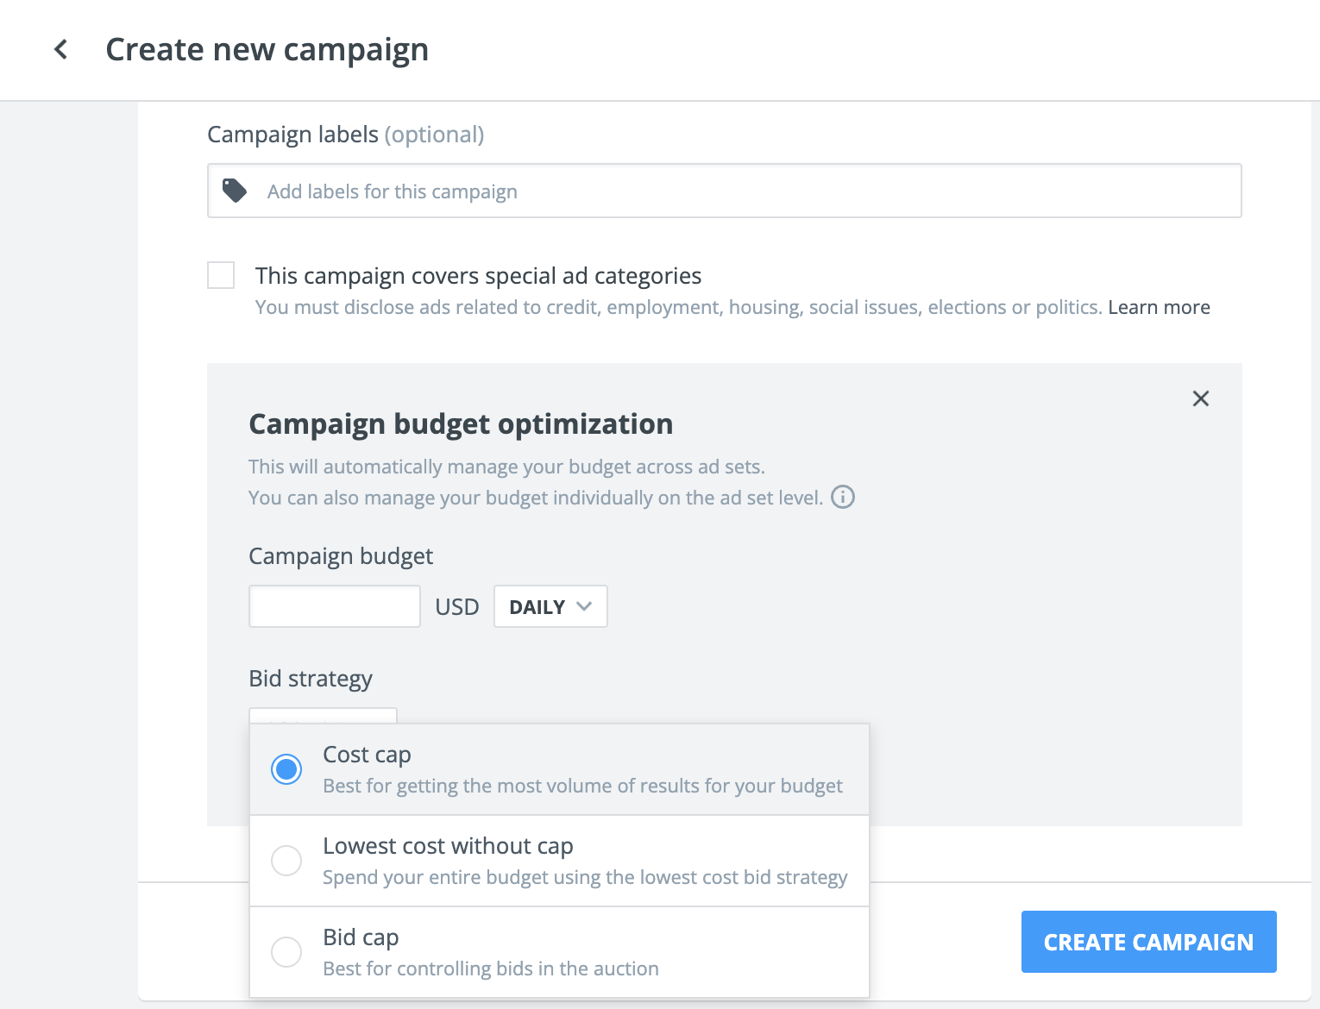Click the label tag icon
The image size is (1320, 1009).
click(235, 191)
